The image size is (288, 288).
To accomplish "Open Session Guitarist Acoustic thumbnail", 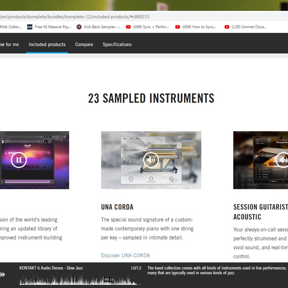I will click(x=261, y=160).
